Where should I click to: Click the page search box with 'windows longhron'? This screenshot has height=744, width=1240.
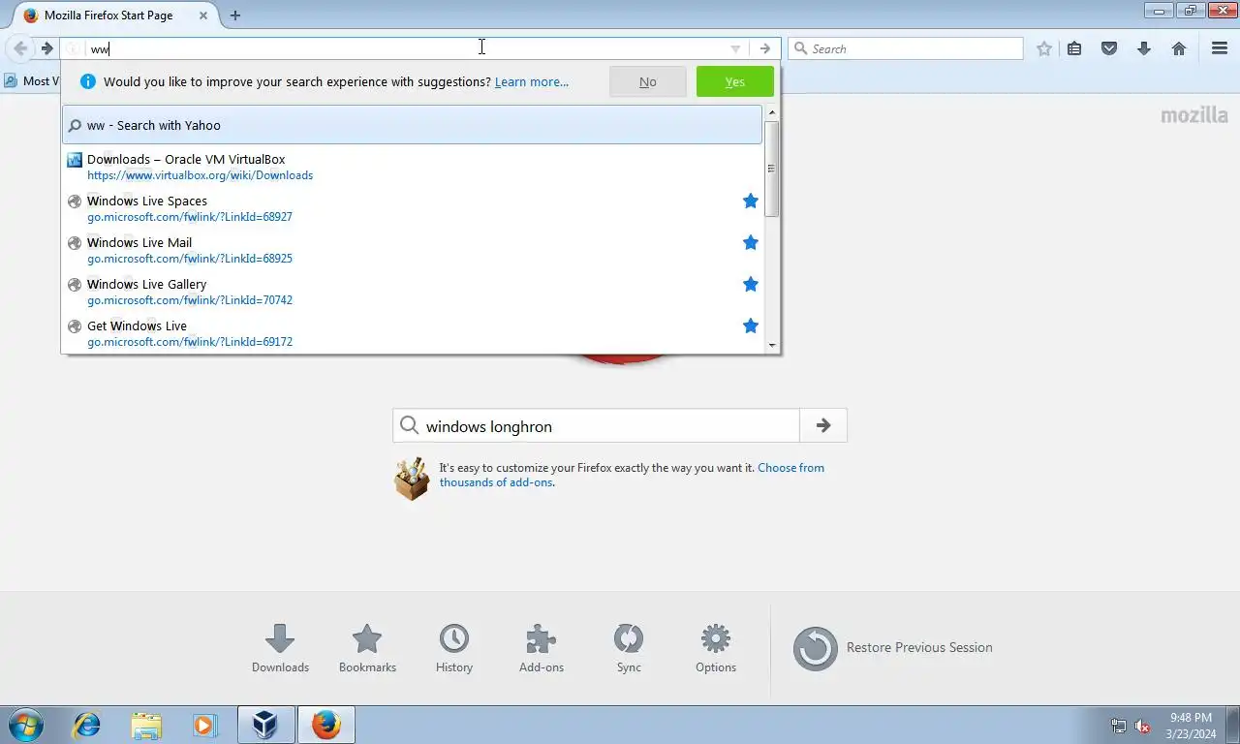[x=596, y=425]
